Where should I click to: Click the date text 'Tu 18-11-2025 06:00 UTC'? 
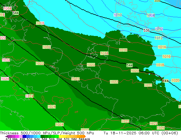pos(132,133)
